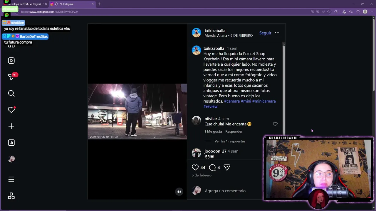
Task: Open the browser favorites list icon
Action: click(351, 12)
